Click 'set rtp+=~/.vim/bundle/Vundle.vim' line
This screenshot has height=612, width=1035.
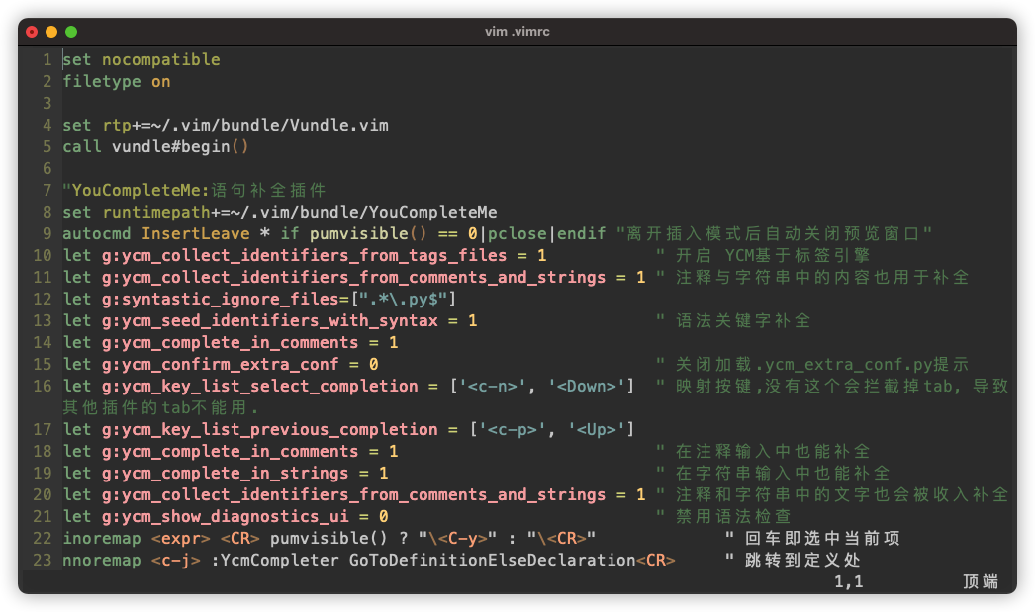click(x=226, y=125)
